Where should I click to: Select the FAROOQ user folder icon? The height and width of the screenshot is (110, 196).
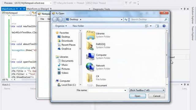point(90,46)
